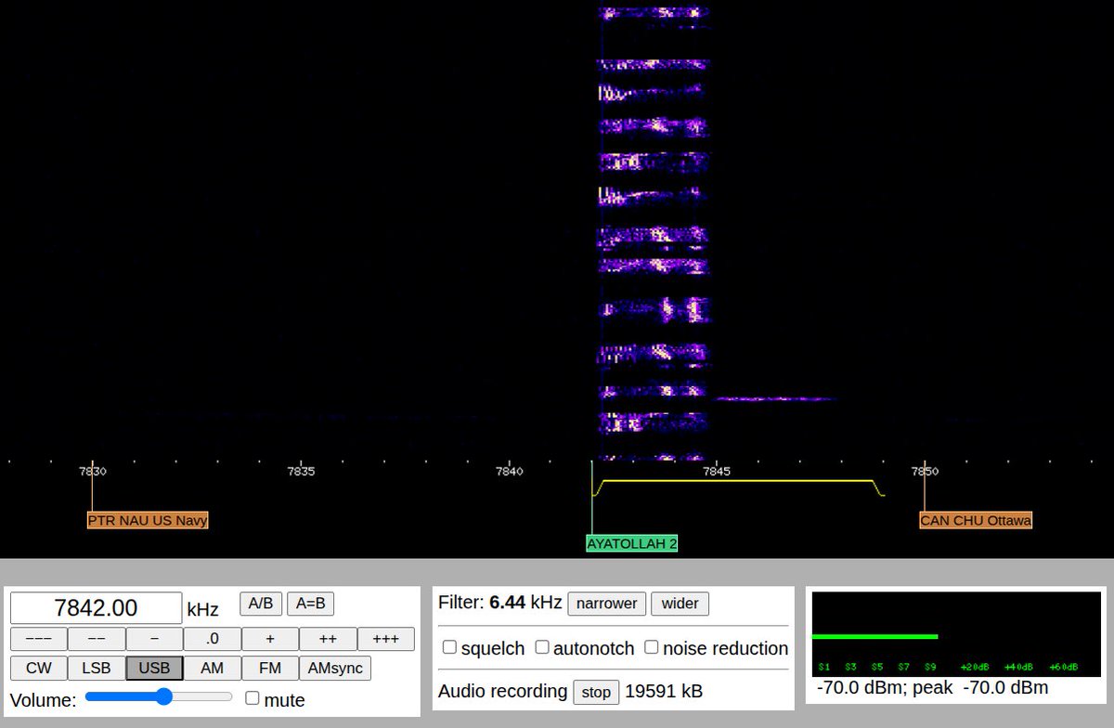Make the filter wider

click(x=680, y=604)
